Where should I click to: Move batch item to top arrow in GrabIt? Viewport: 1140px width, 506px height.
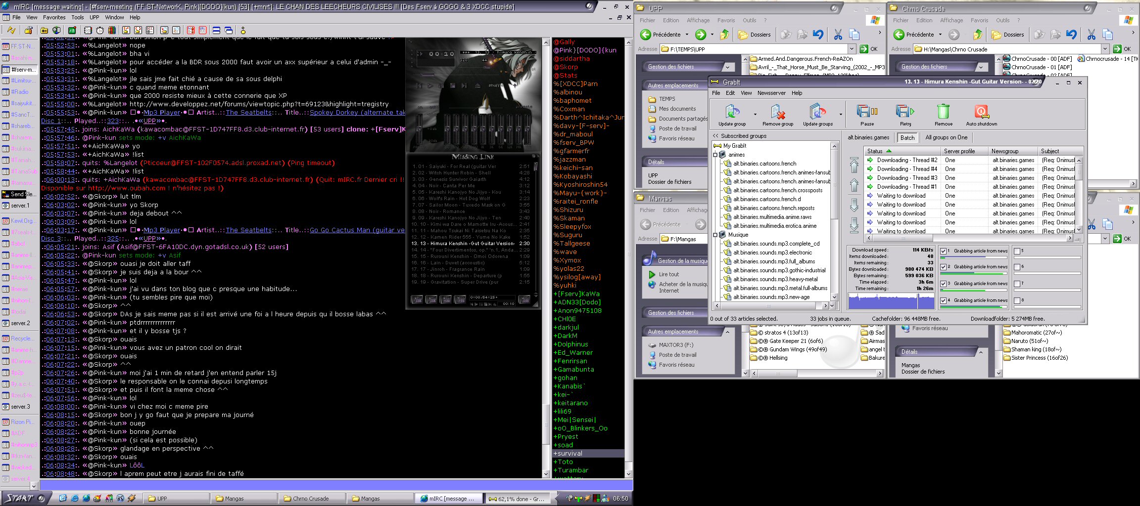click(x=855, y=165)
